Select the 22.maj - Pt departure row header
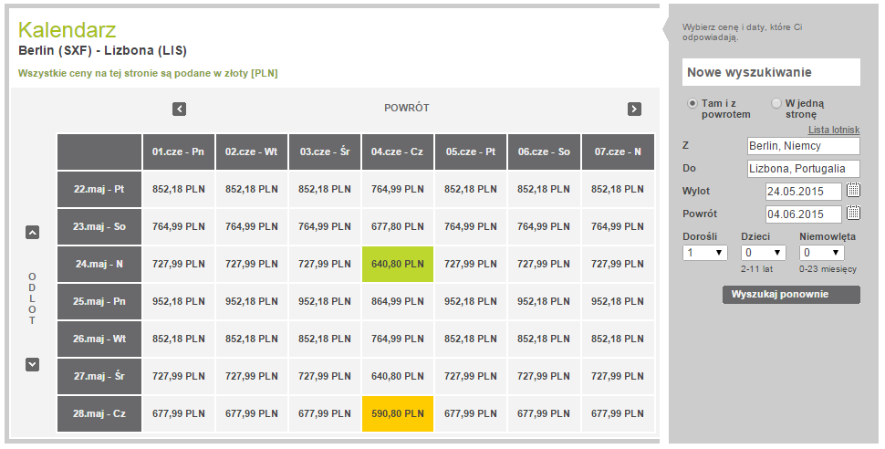885x449 pixels. (x=99, y=189)
